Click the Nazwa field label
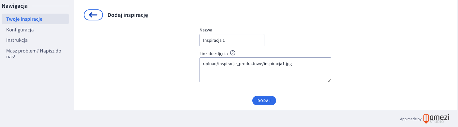This screenshot has width=458, height=127. (206, 30)
